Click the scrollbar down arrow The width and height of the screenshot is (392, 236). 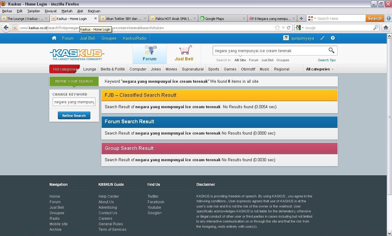point(389,233)
